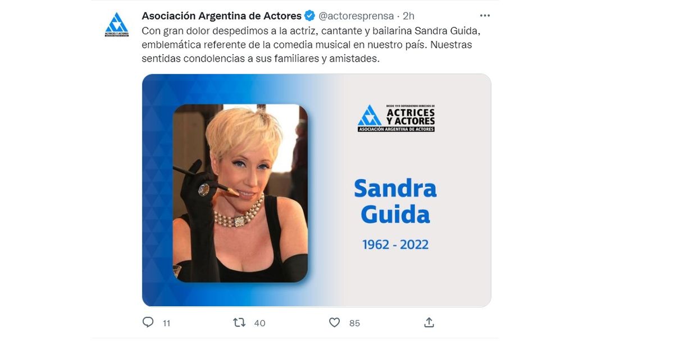The image size is (674, 345).
Task: Select the tweet text starting Con gran dolor
Action: 307,44
